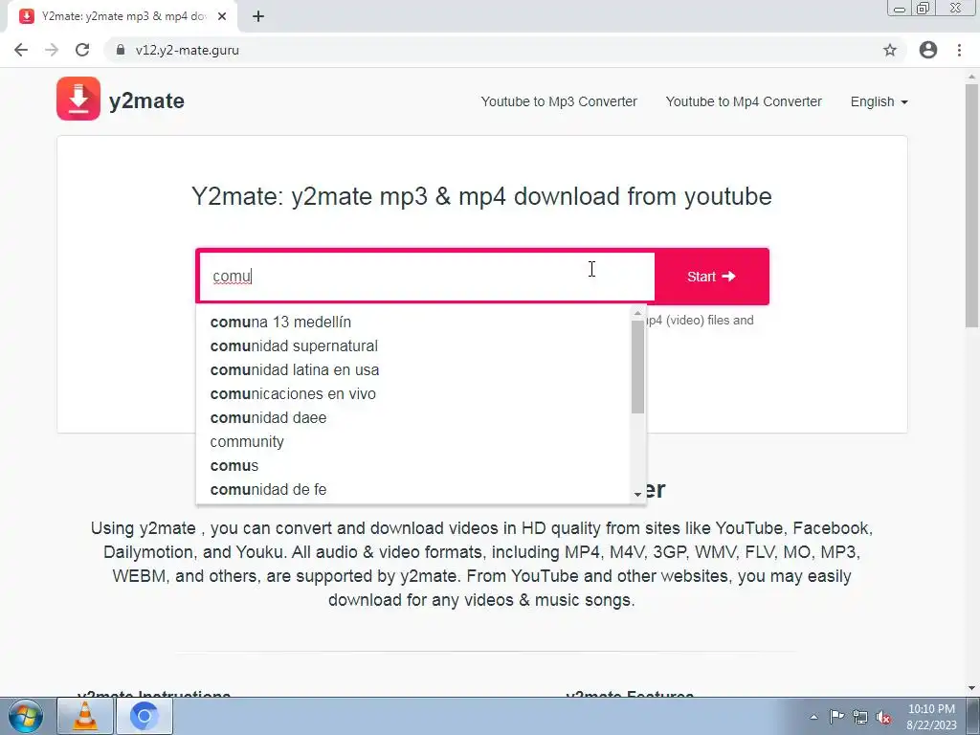Open the English language dropdown
980x735 pixels.
[879, 101]
